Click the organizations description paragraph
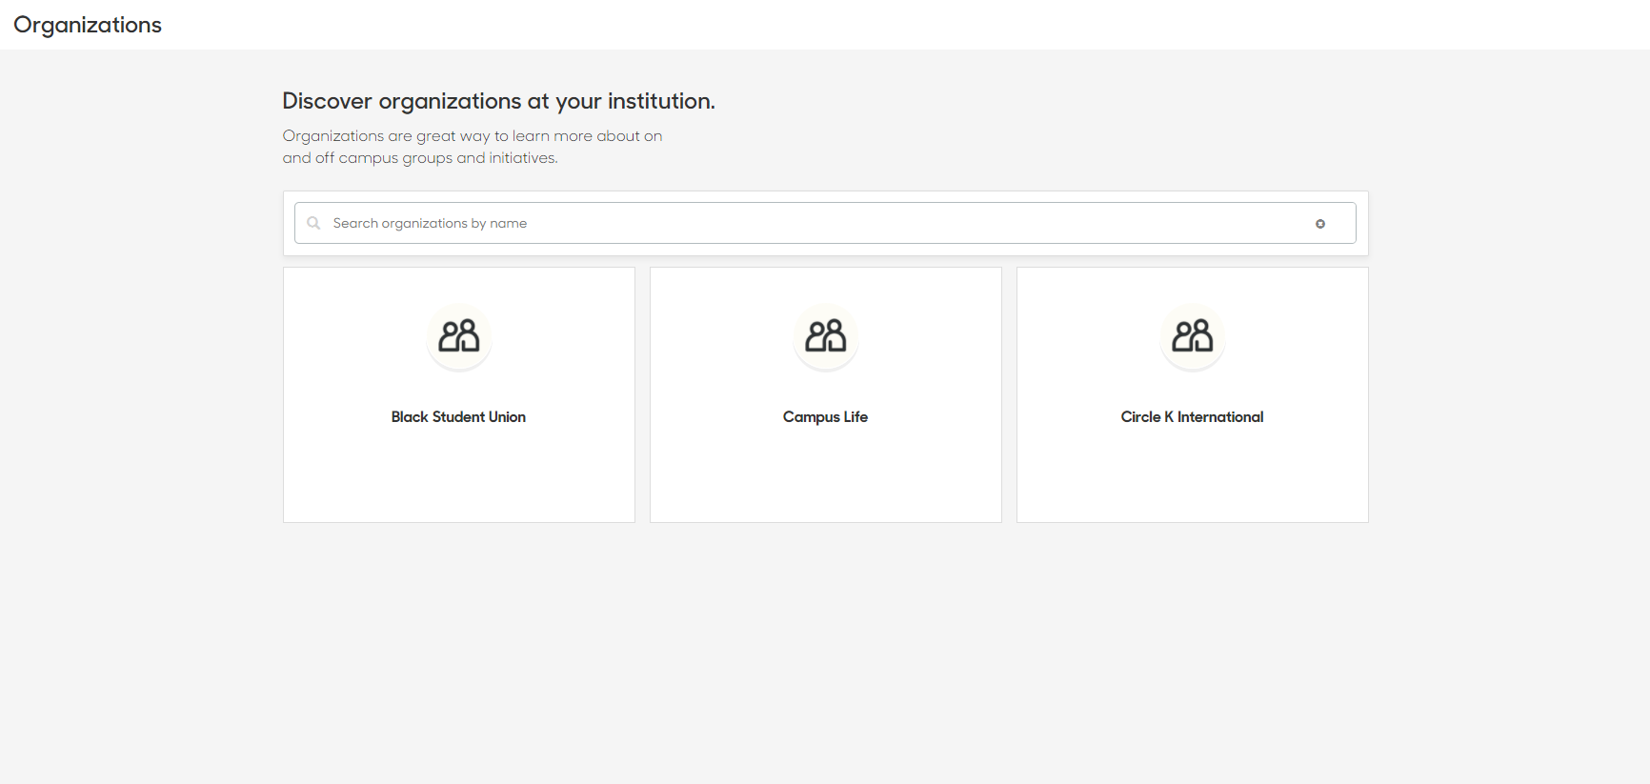Viewport: 1650px width, 784px height. pos(473,147)
